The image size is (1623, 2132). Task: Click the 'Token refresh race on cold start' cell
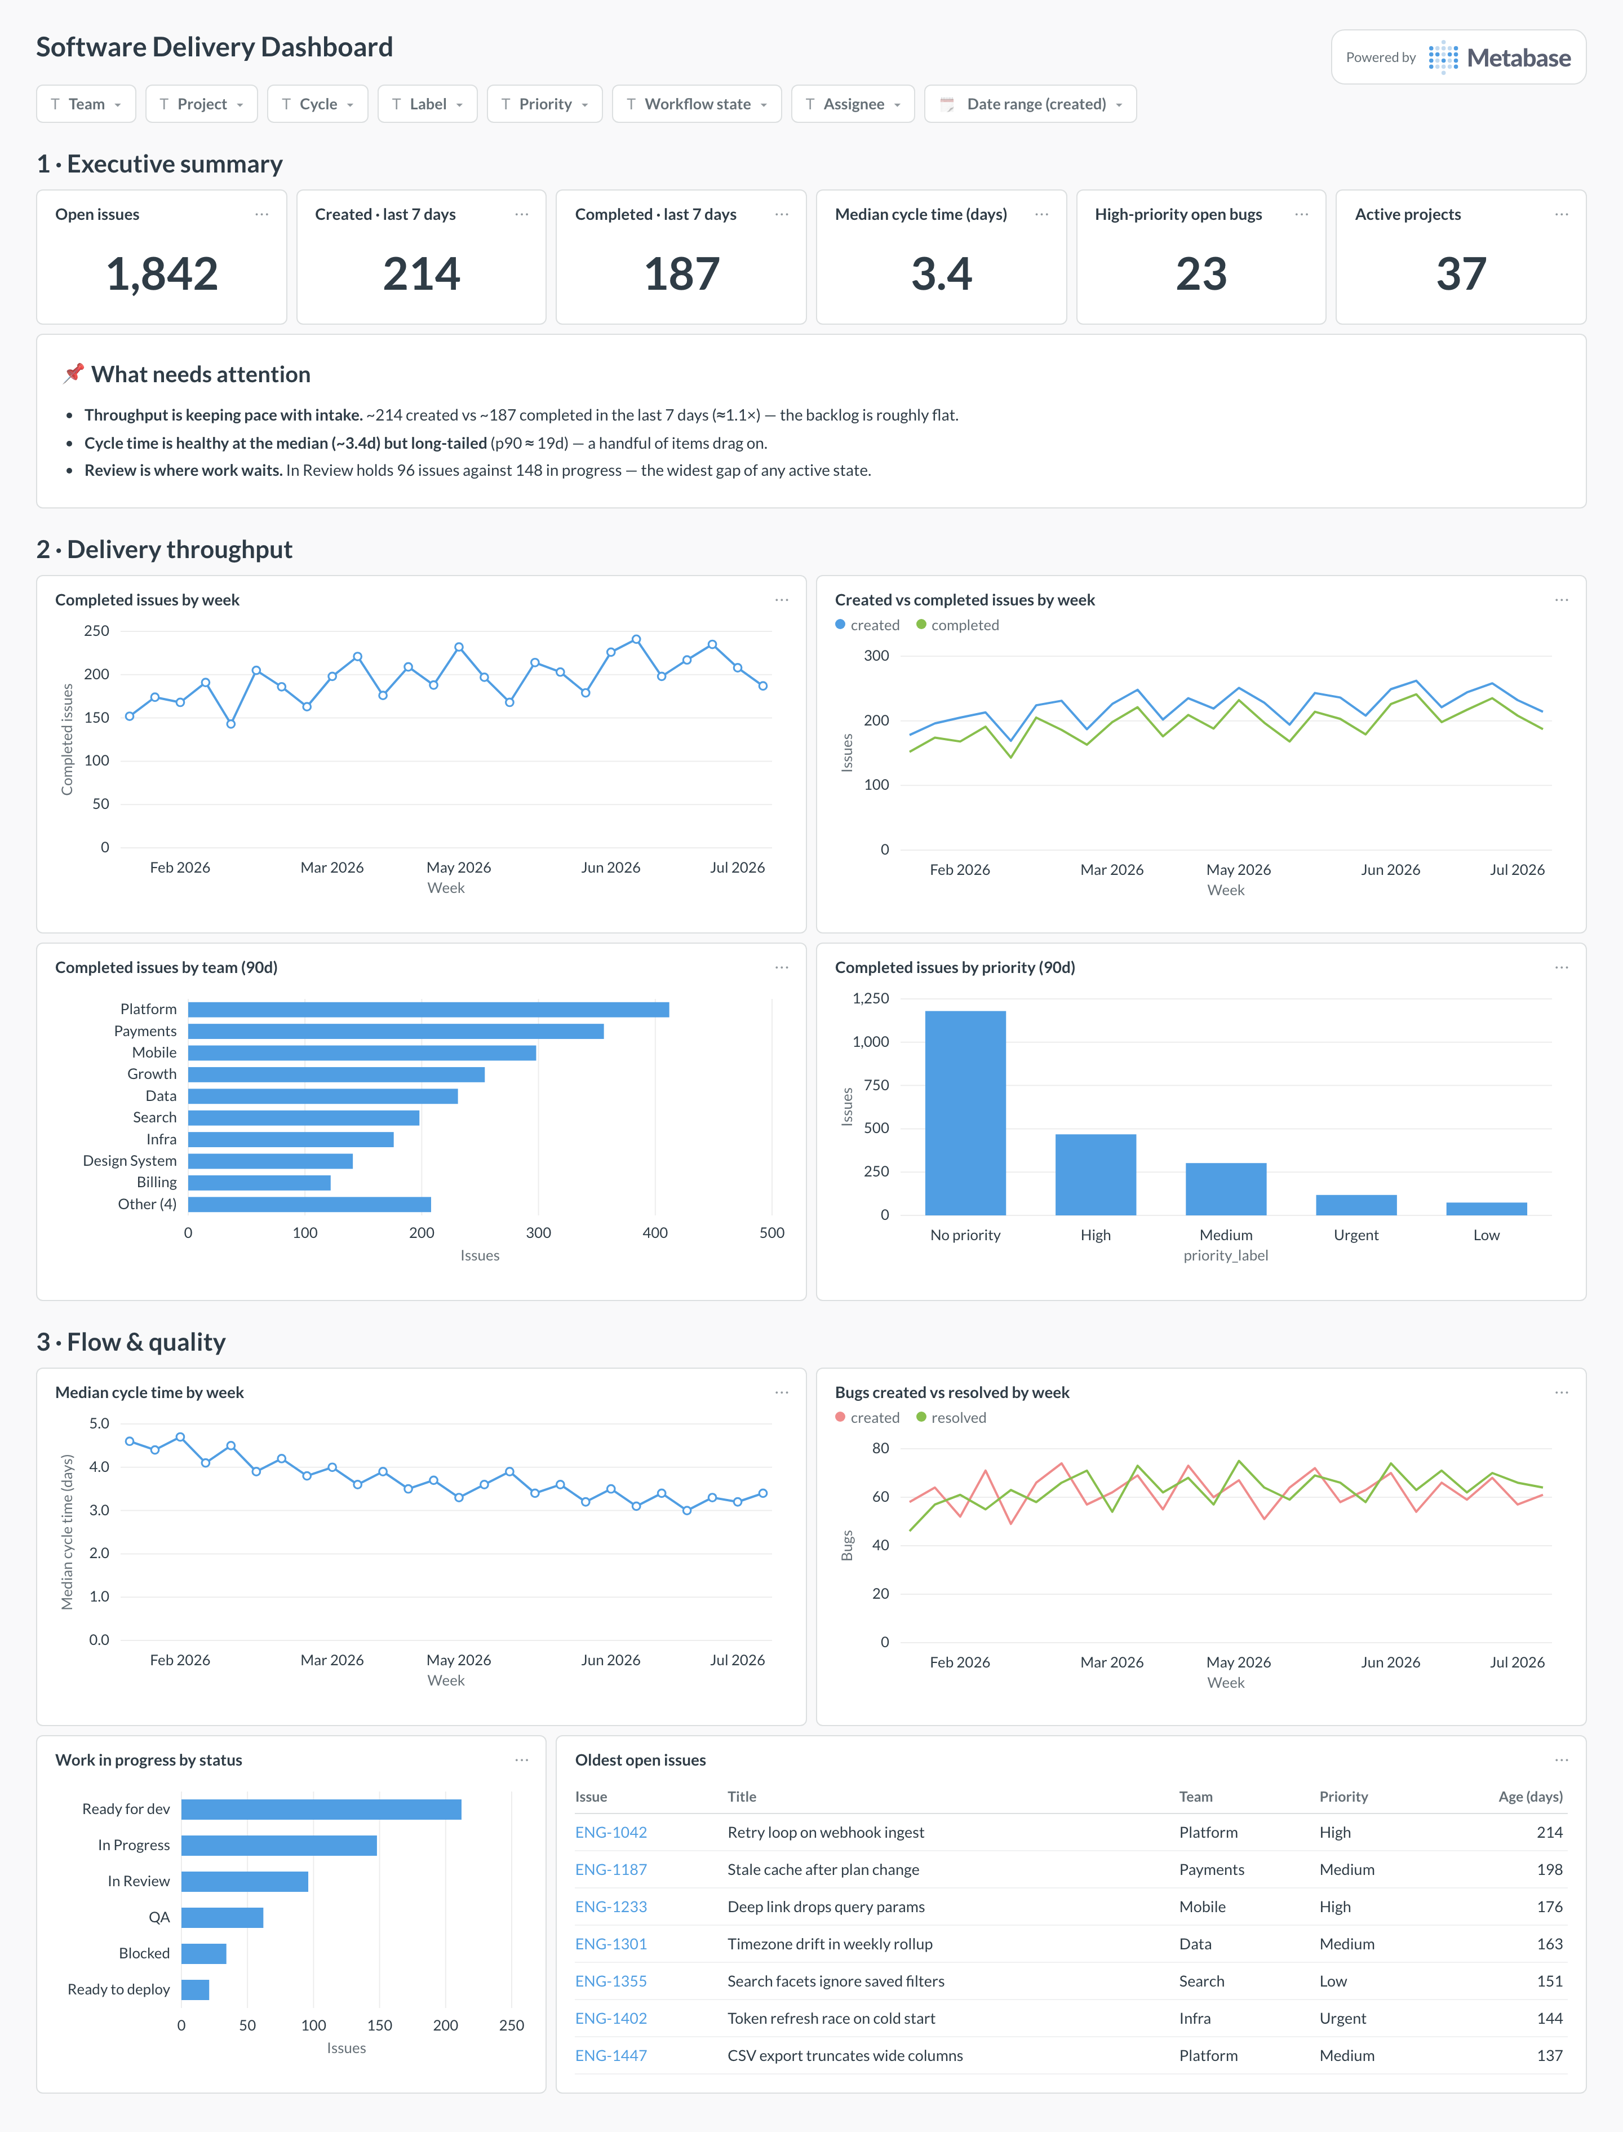coord(831,2019)
